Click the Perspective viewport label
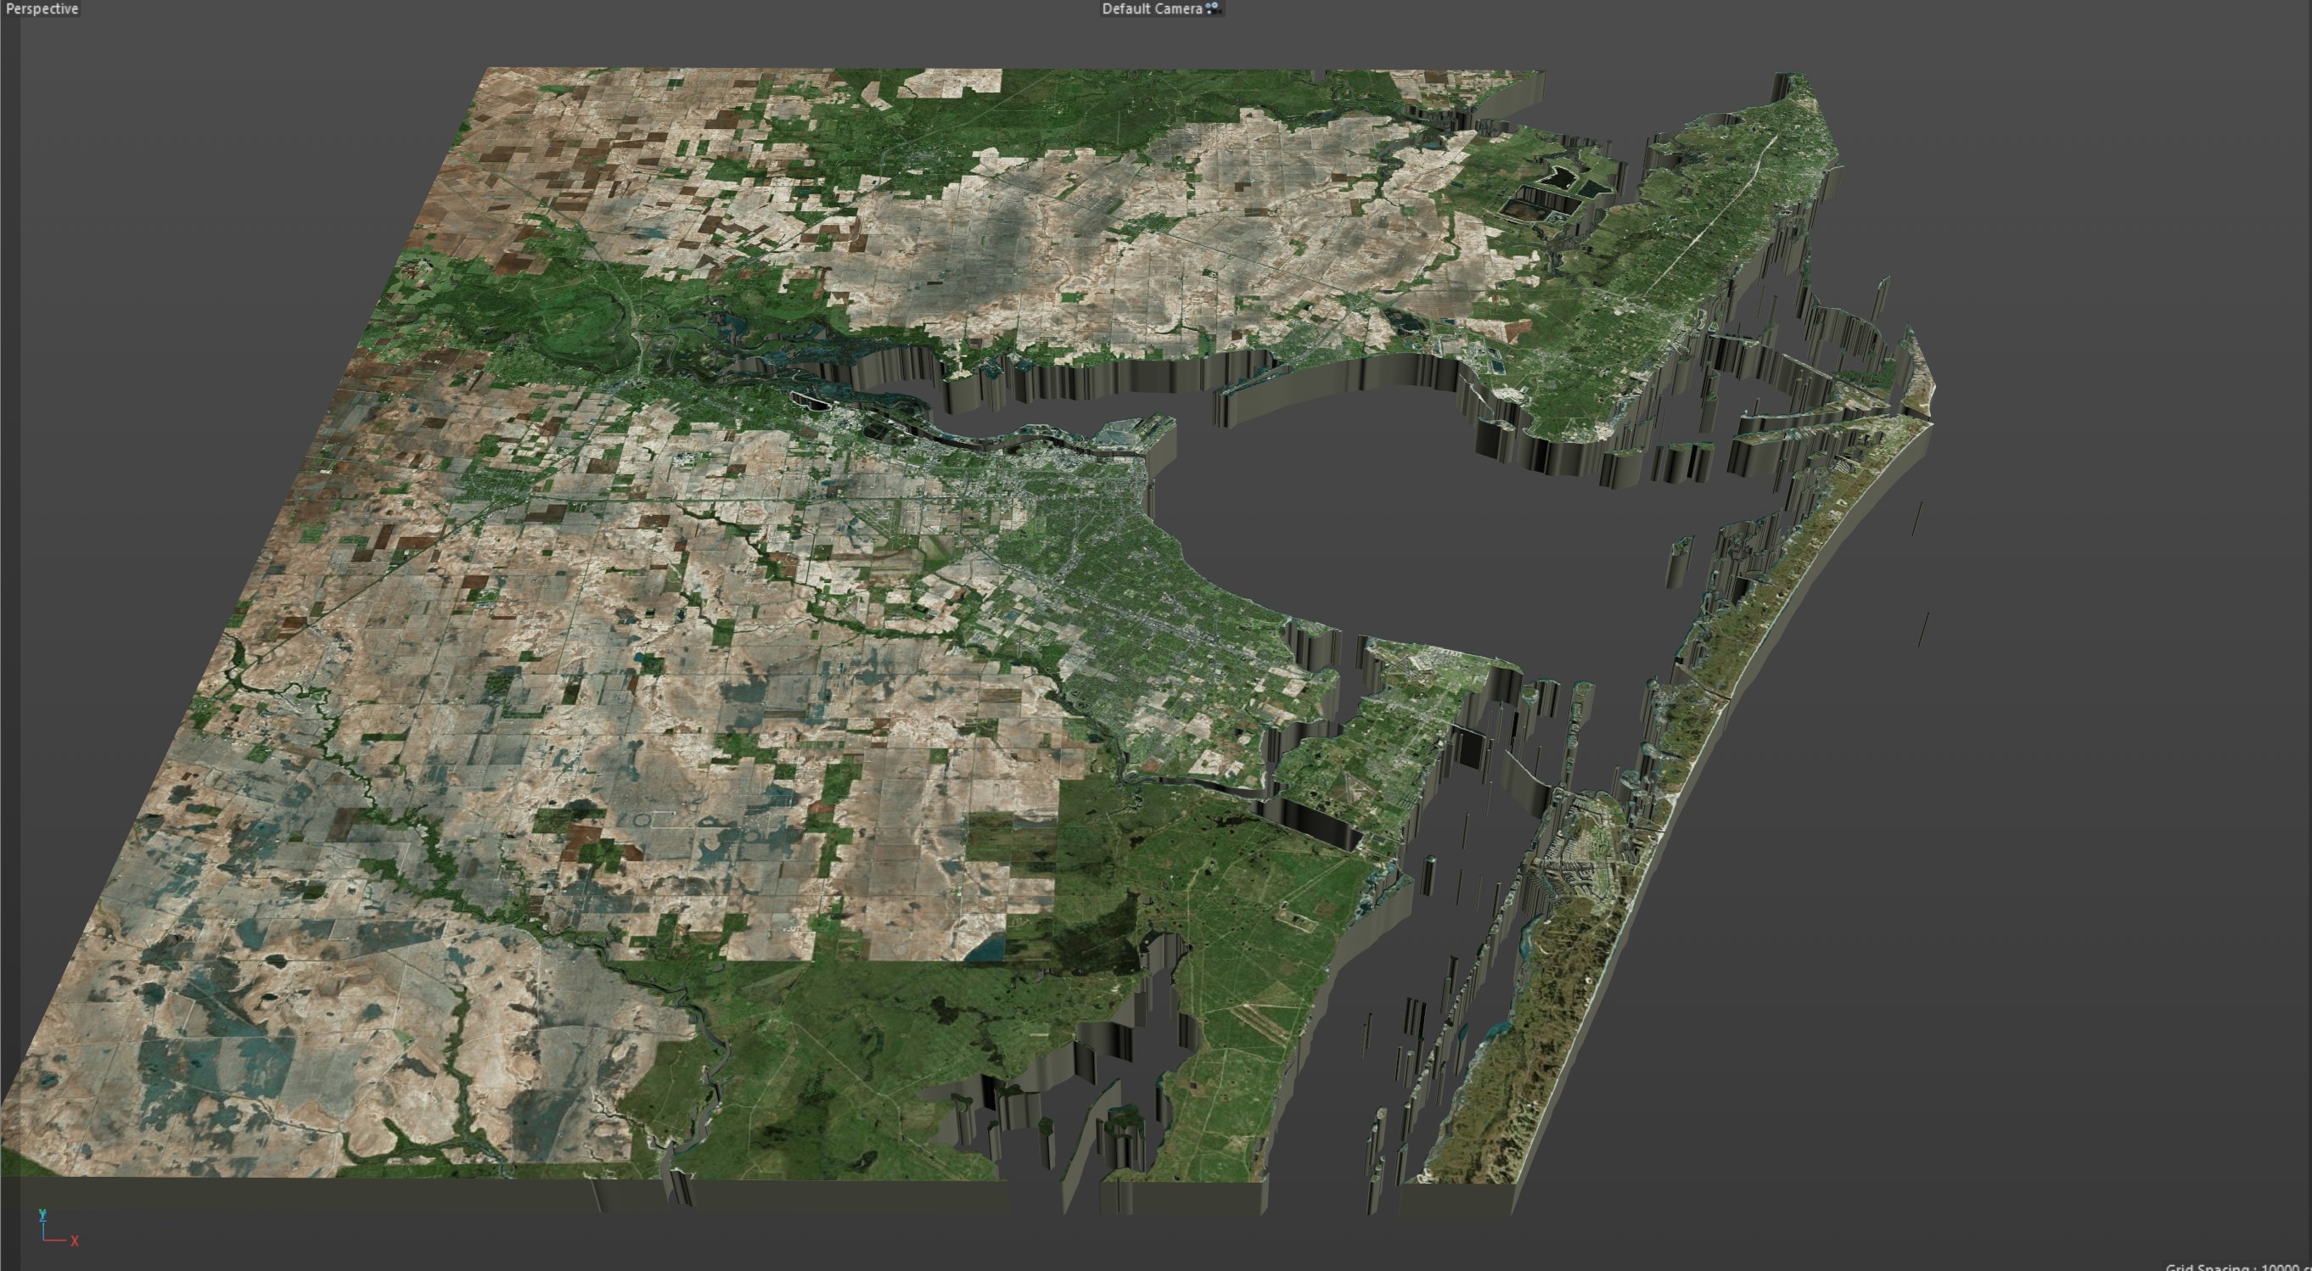2312x1271 pixels. coord(42,9)
